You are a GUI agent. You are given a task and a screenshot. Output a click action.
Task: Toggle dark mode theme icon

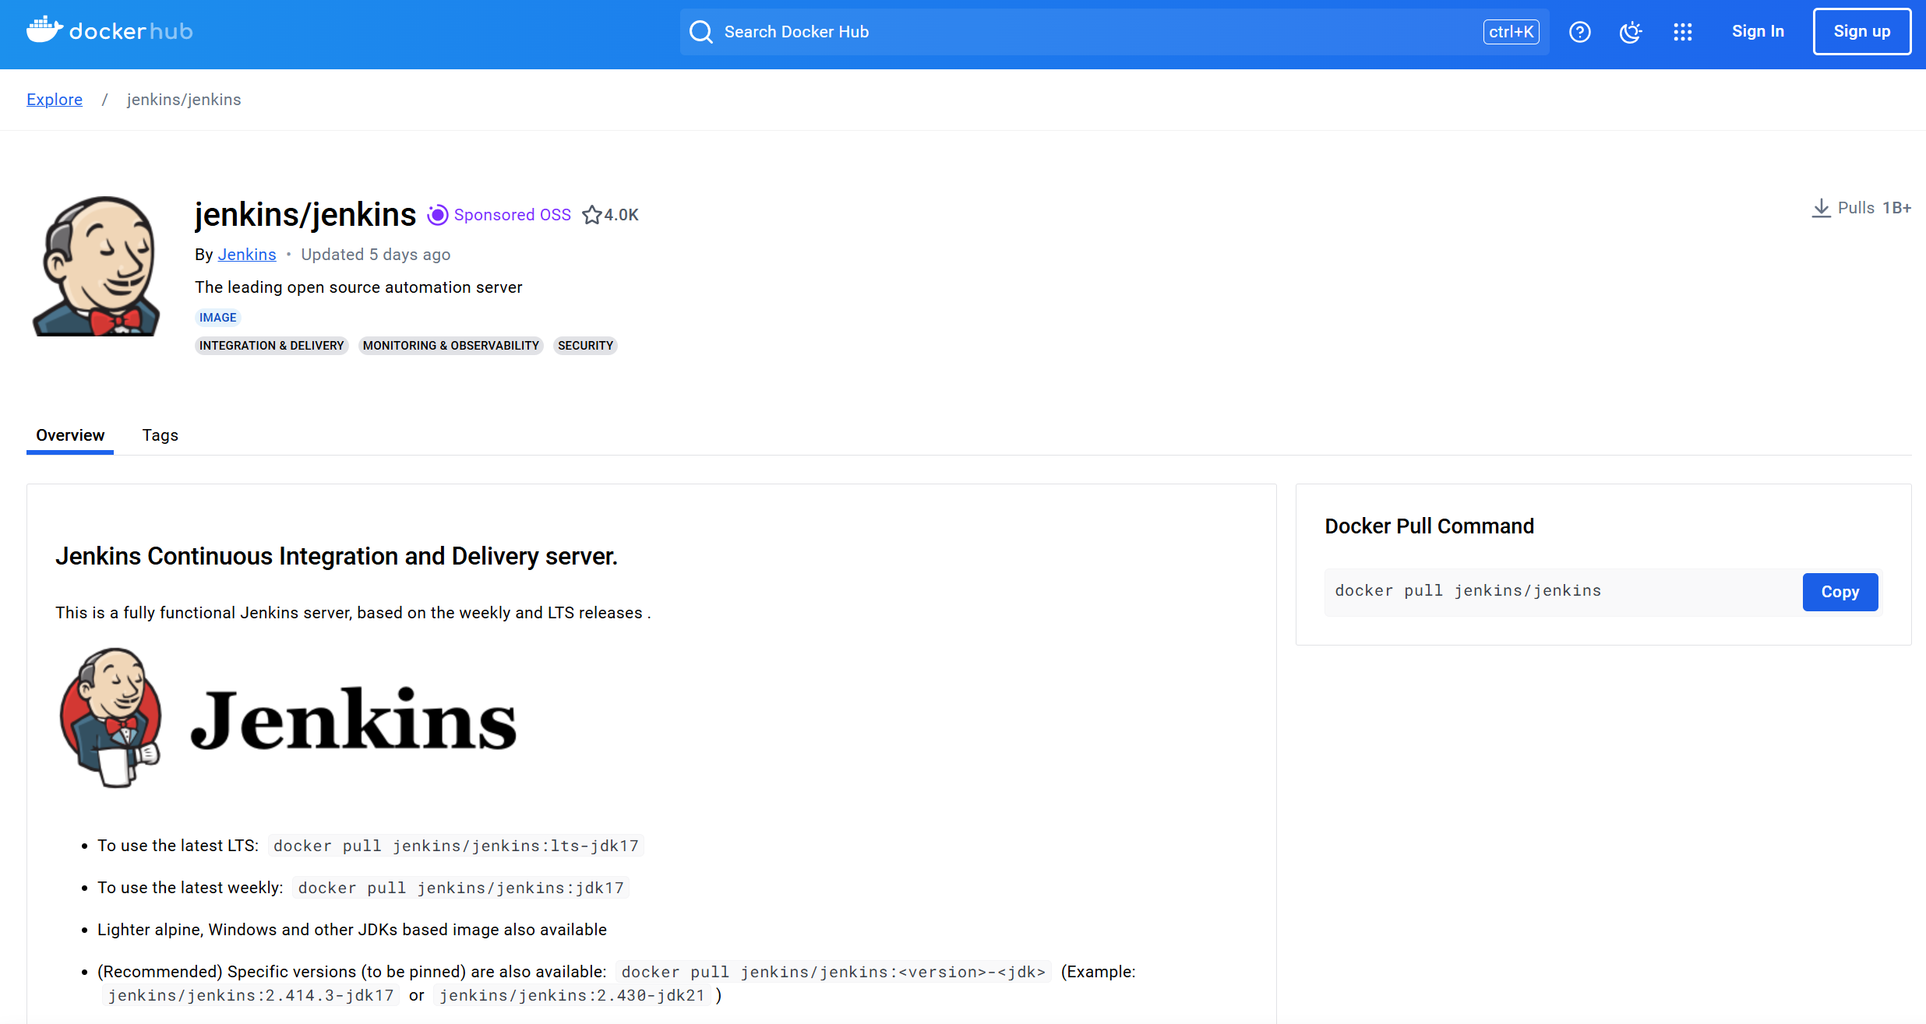(1630, 32)
